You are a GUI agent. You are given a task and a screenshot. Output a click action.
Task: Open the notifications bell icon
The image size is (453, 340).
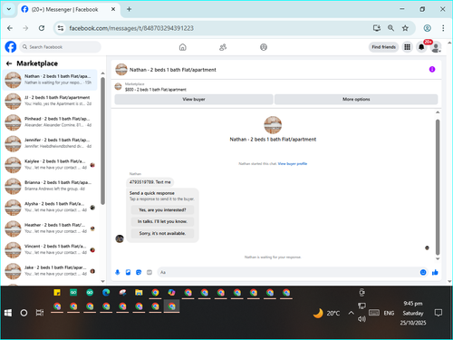(421, 47)
